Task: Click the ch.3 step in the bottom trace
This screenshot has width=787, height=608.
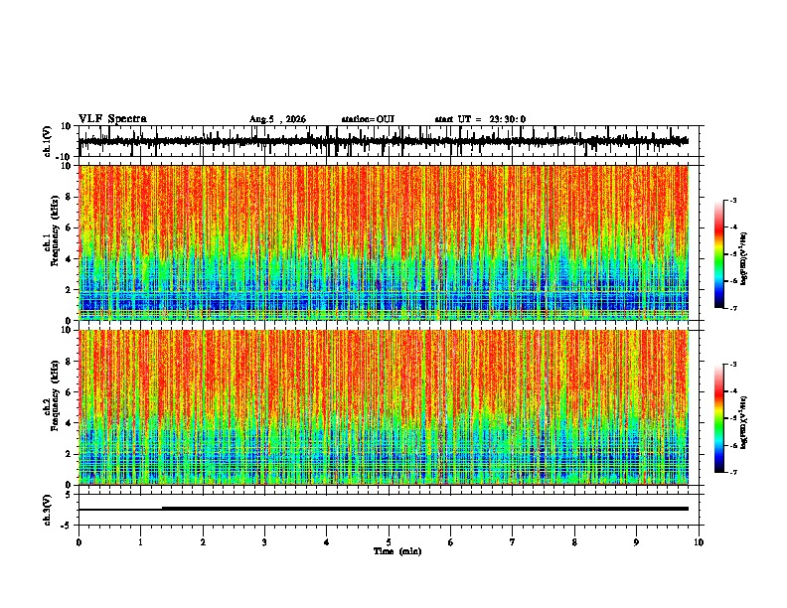Action: point(162,509)
